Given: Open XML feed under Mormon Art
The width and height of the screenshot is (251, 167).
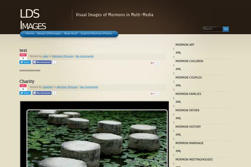Looking at the screenshot, I should [178, 53].
